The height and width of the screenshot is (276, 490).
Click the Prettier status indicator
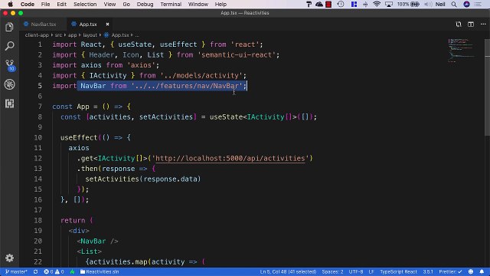tap(450, 271)
